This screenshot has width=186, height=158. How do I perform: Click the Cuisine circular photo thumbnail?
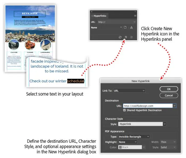point(30,44)
